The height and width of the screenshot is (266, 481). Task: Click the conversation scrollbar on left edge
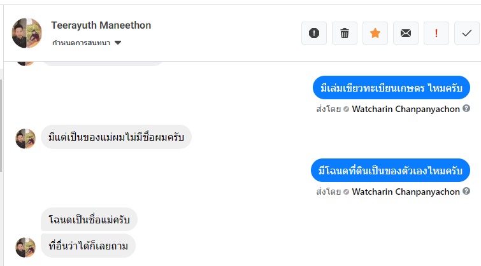pos(1,127)
